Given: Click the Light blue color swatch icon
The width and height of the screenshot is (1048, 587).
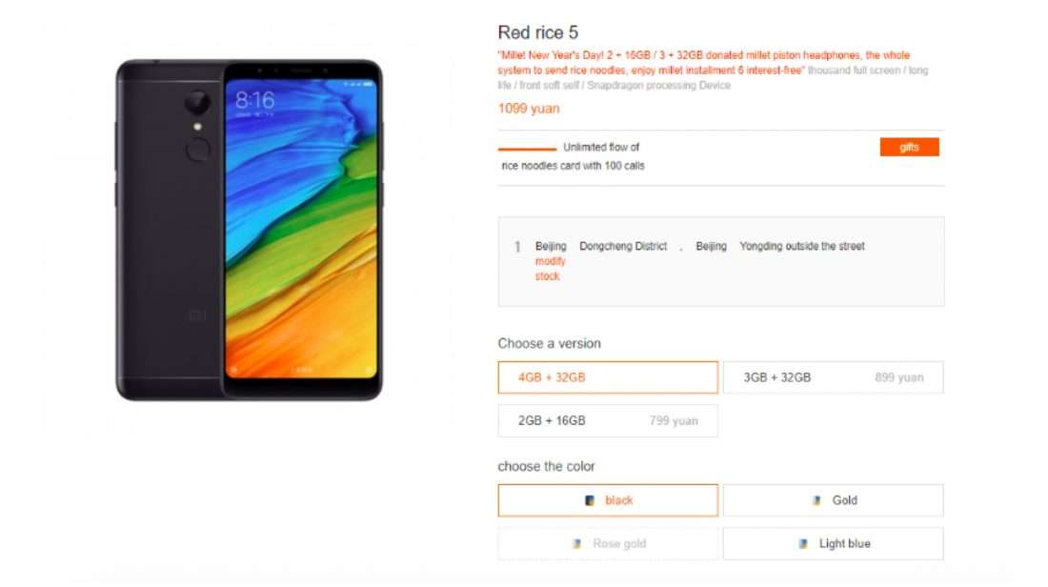Looking at the screenshot, I should click(x=803, y=543).
